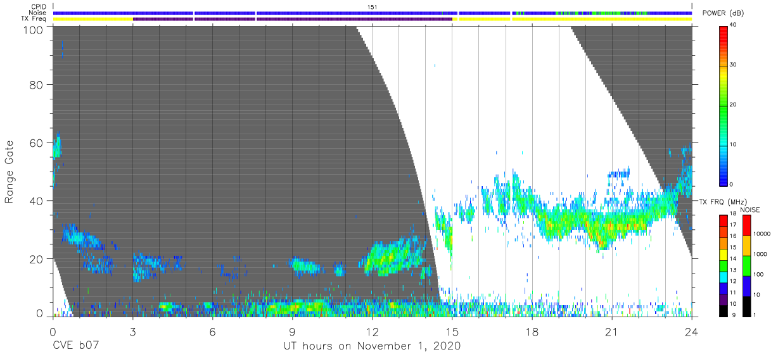Click the 'UT hours on November 1, 2020' label
This screenshot has height=359, width=778.
coord(372,346)
